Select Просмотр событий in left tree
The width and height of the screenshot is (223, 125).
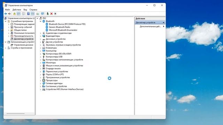(x=23, y=27)
